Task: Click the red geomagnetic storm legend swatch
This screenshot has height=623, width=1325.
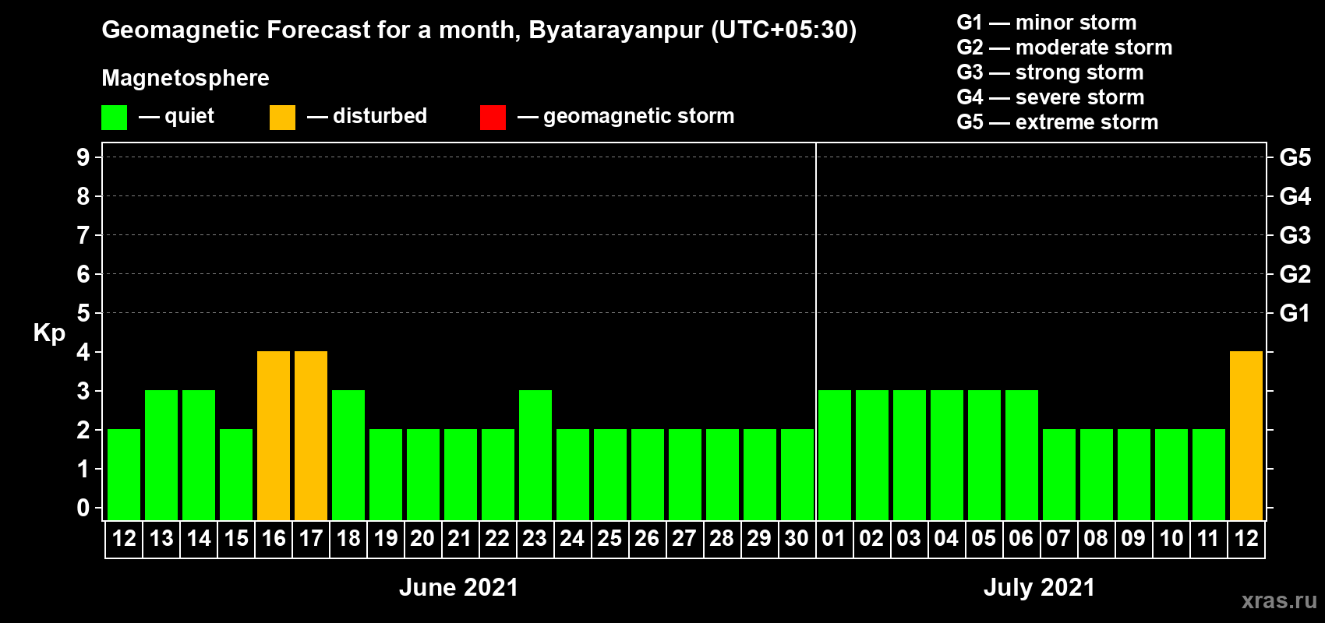Action: click(493, 118)
